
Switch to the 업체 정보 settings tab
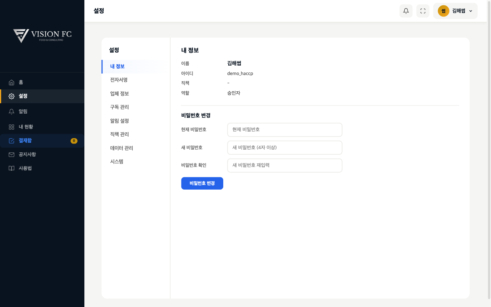[136, 94]
